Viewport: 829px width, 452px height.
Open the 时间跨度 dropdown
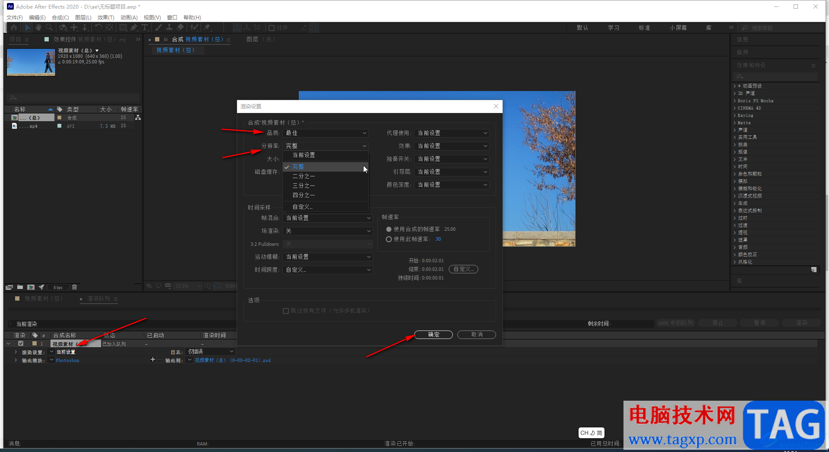tap(328, 270)
